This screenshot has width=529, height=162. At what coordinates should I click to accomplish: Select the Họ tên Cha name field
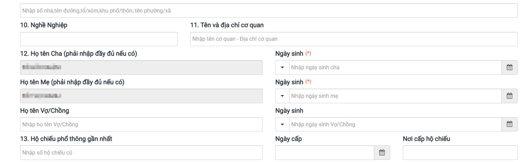[x=141, y=67]
